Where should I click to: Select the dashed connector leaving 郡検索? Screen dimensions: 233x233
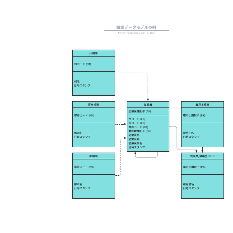pyautogui.click(x=121, y=157)
